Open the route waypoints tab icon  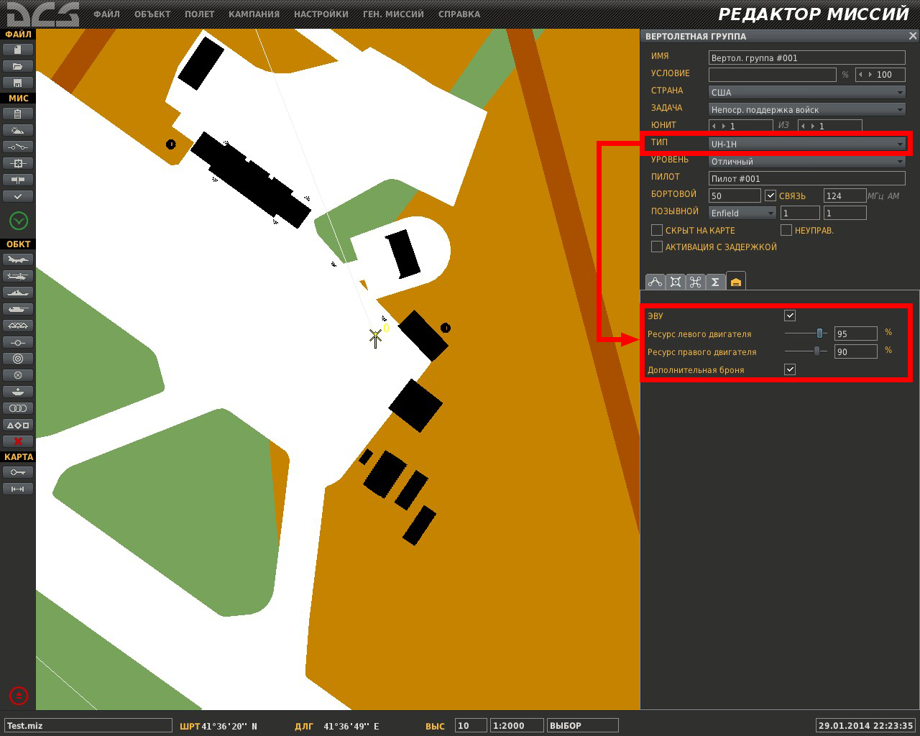655,282
